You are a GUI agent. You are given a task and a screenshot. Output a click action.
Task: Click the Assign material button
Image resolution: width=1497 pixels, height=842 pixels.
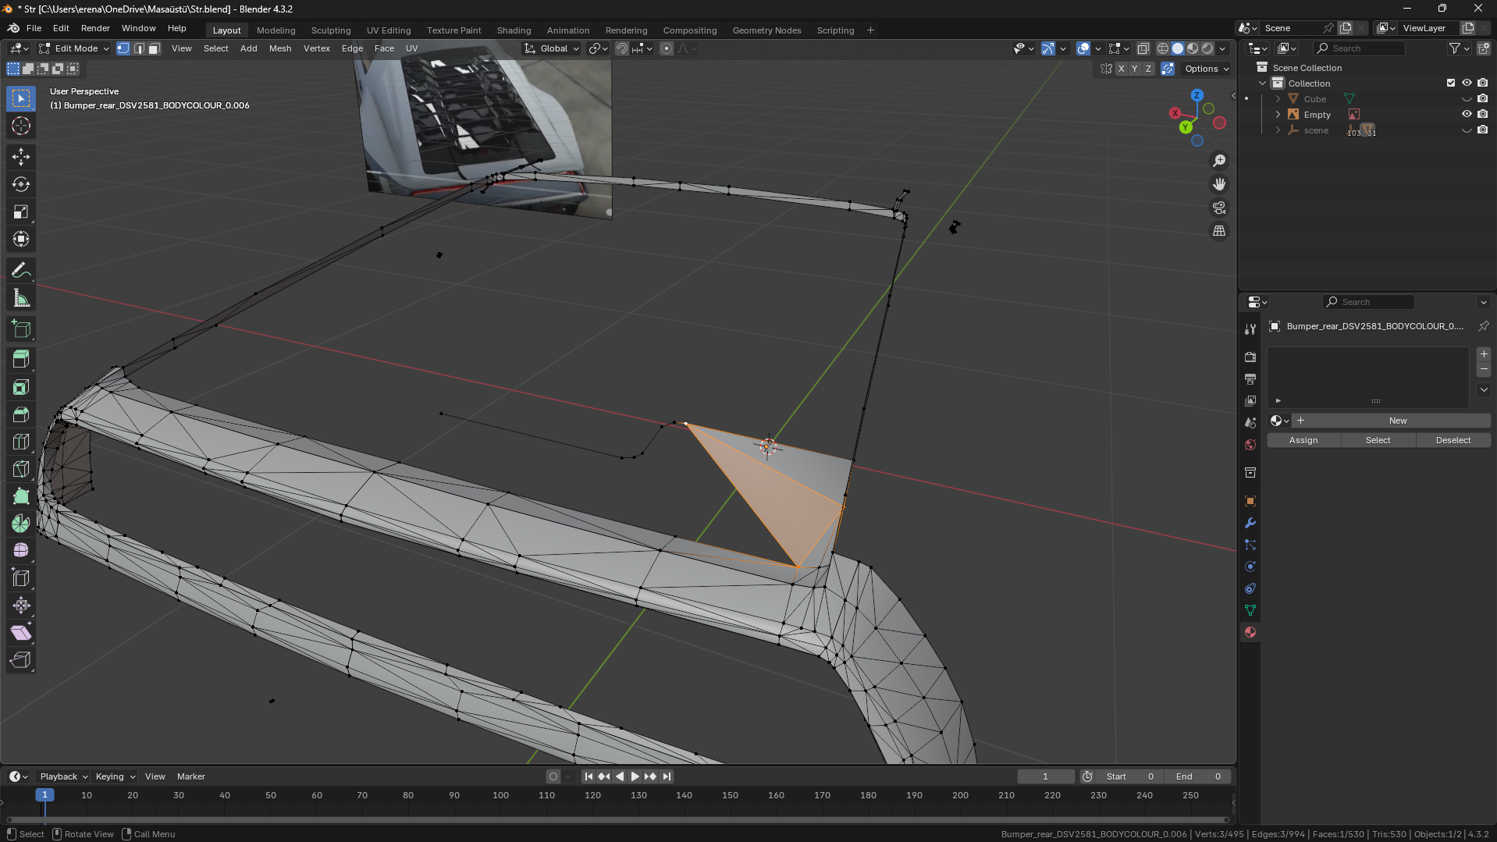[1303, 440]
